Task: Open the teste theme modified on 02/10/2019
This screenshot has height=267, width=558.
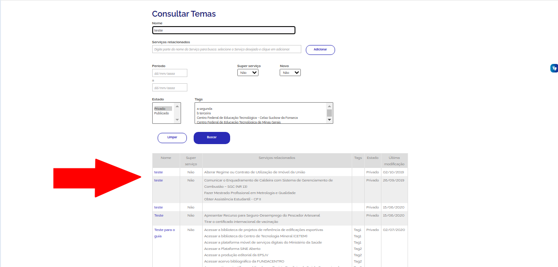Action: pyautogui.click(x=159, y=172)
